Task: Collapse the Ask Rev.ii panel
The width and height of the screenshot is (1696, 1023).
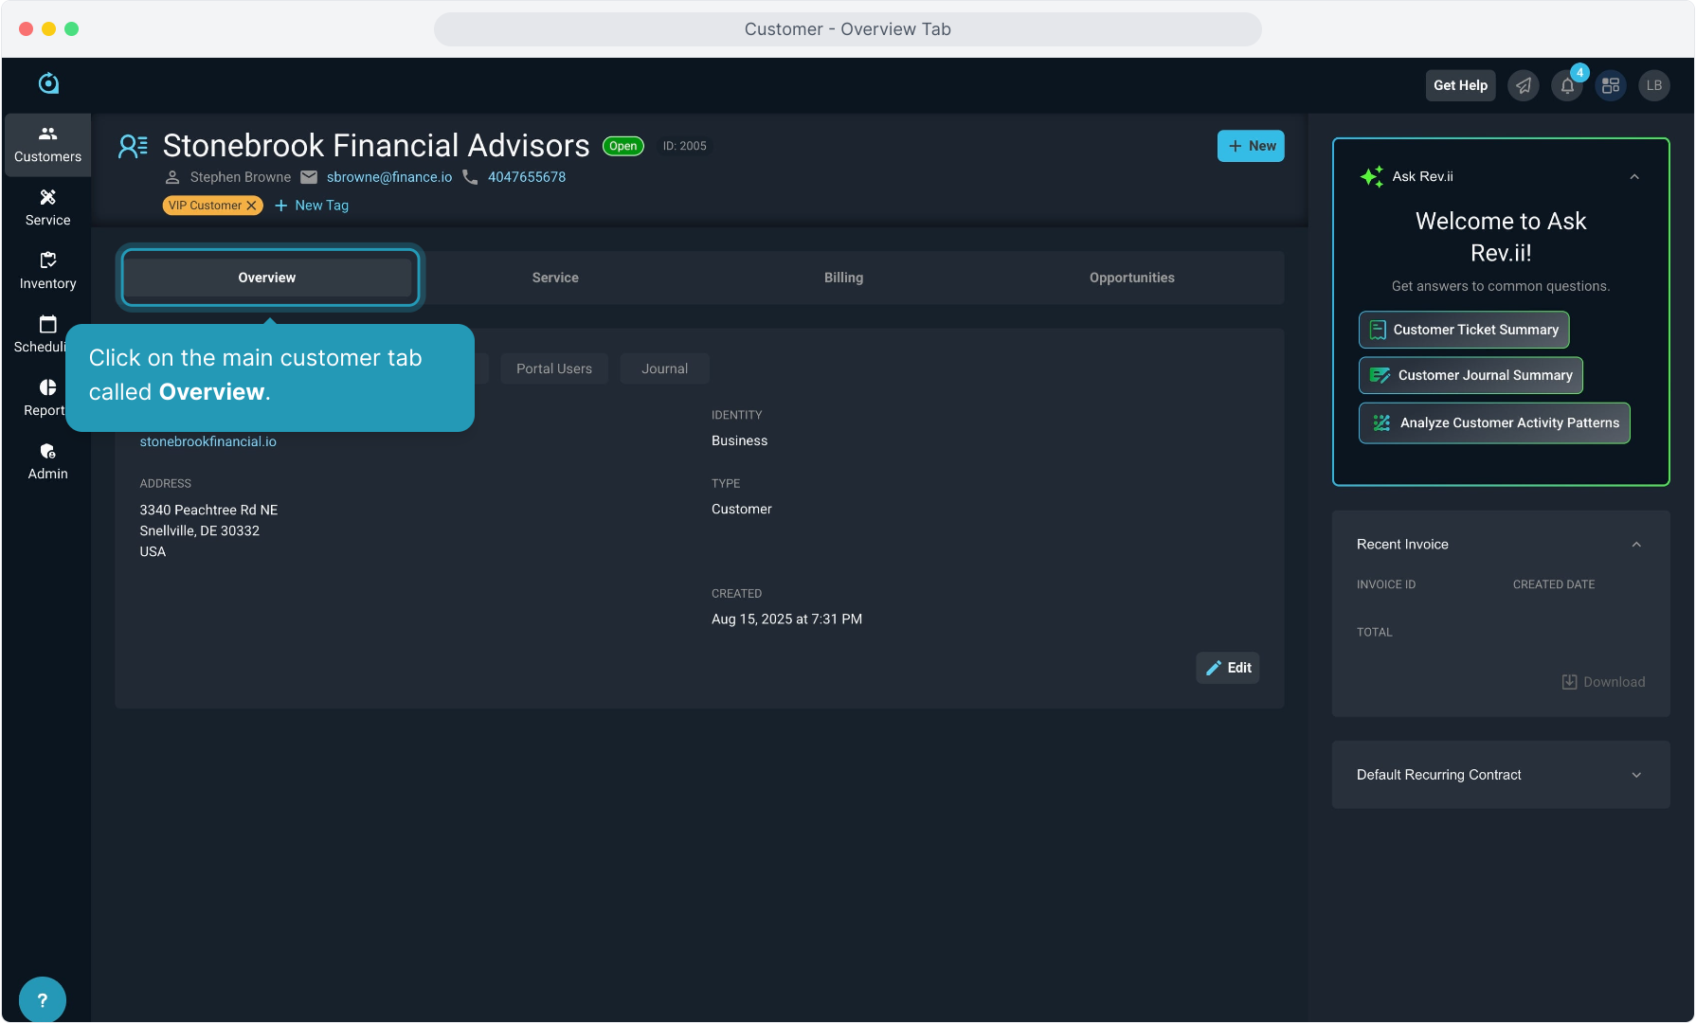Action: [x=1634, y=177]
